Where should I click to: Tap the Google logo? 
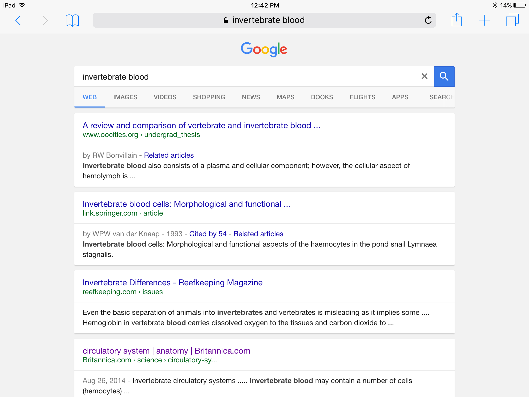264,49
